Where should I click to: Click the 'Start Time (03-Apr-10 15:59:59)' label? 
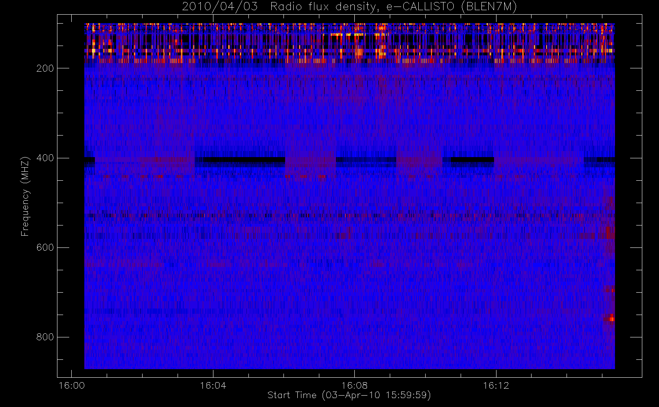tap(349, 395)
